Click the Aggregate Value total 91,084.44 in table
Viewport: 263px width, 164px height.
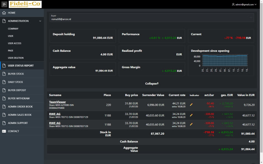pos(248,149)
